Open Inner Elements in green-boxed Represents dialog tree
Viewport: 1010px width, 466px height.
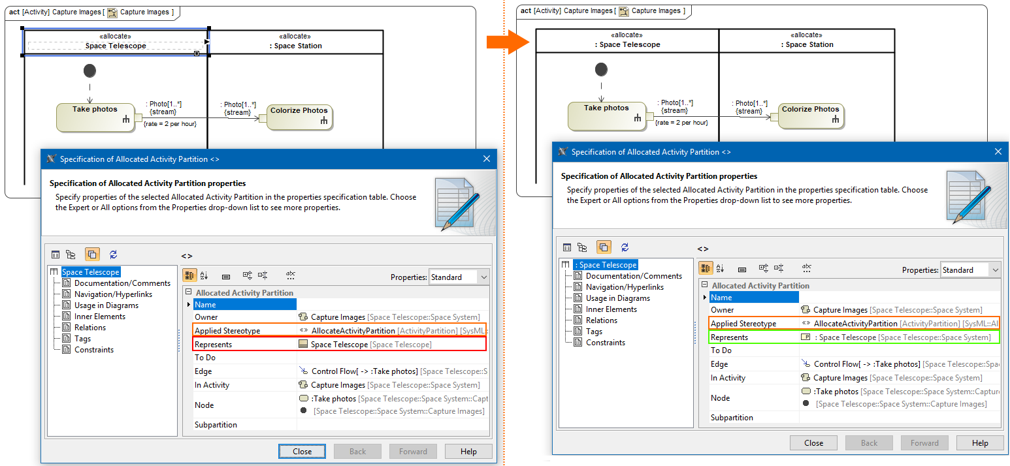tap(611, 309)
